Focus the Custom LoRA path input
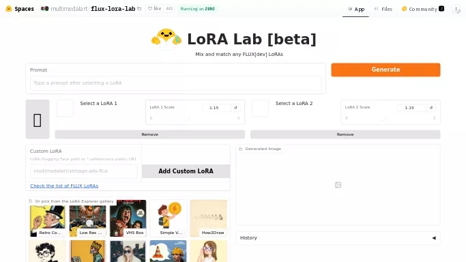 click(x=83, y=171)
